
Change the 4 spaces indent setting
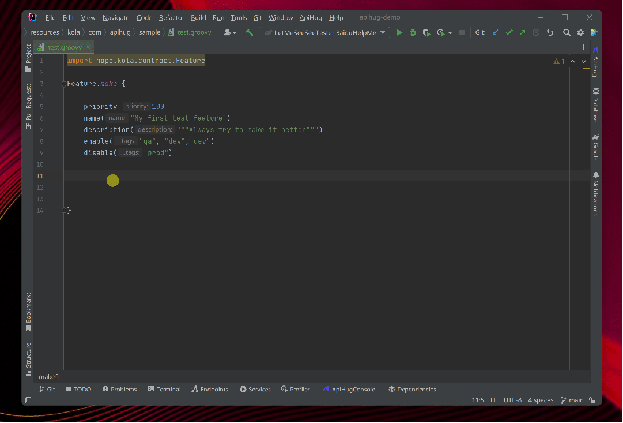[x=541, y=400]
